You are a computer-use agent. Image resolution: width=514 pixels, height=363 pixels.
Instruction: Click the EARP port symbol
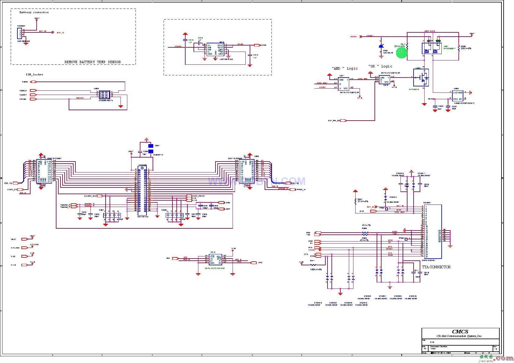pos(221,209)
